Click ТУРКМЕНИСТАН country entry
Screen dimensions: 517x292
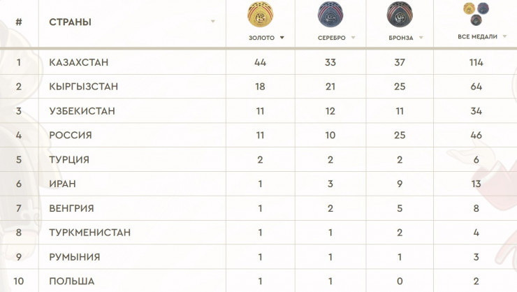pos(90,233)
